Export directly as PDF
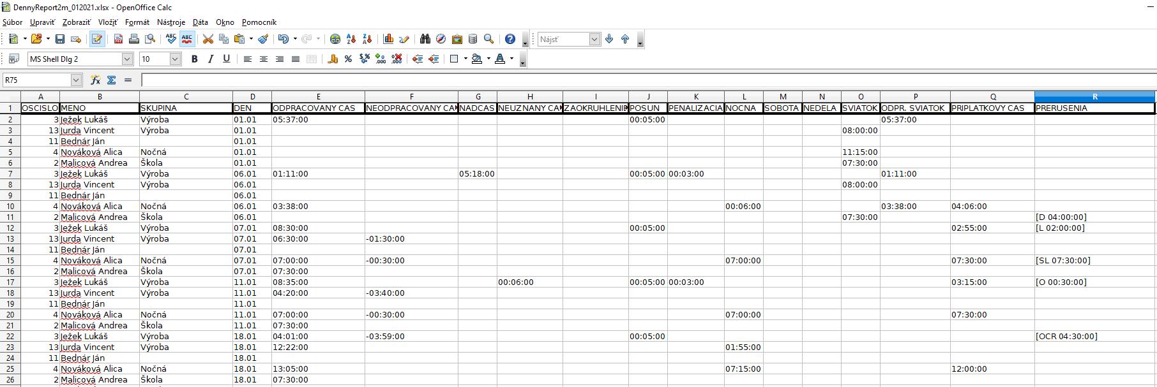1157x387 pixels. 118,39
